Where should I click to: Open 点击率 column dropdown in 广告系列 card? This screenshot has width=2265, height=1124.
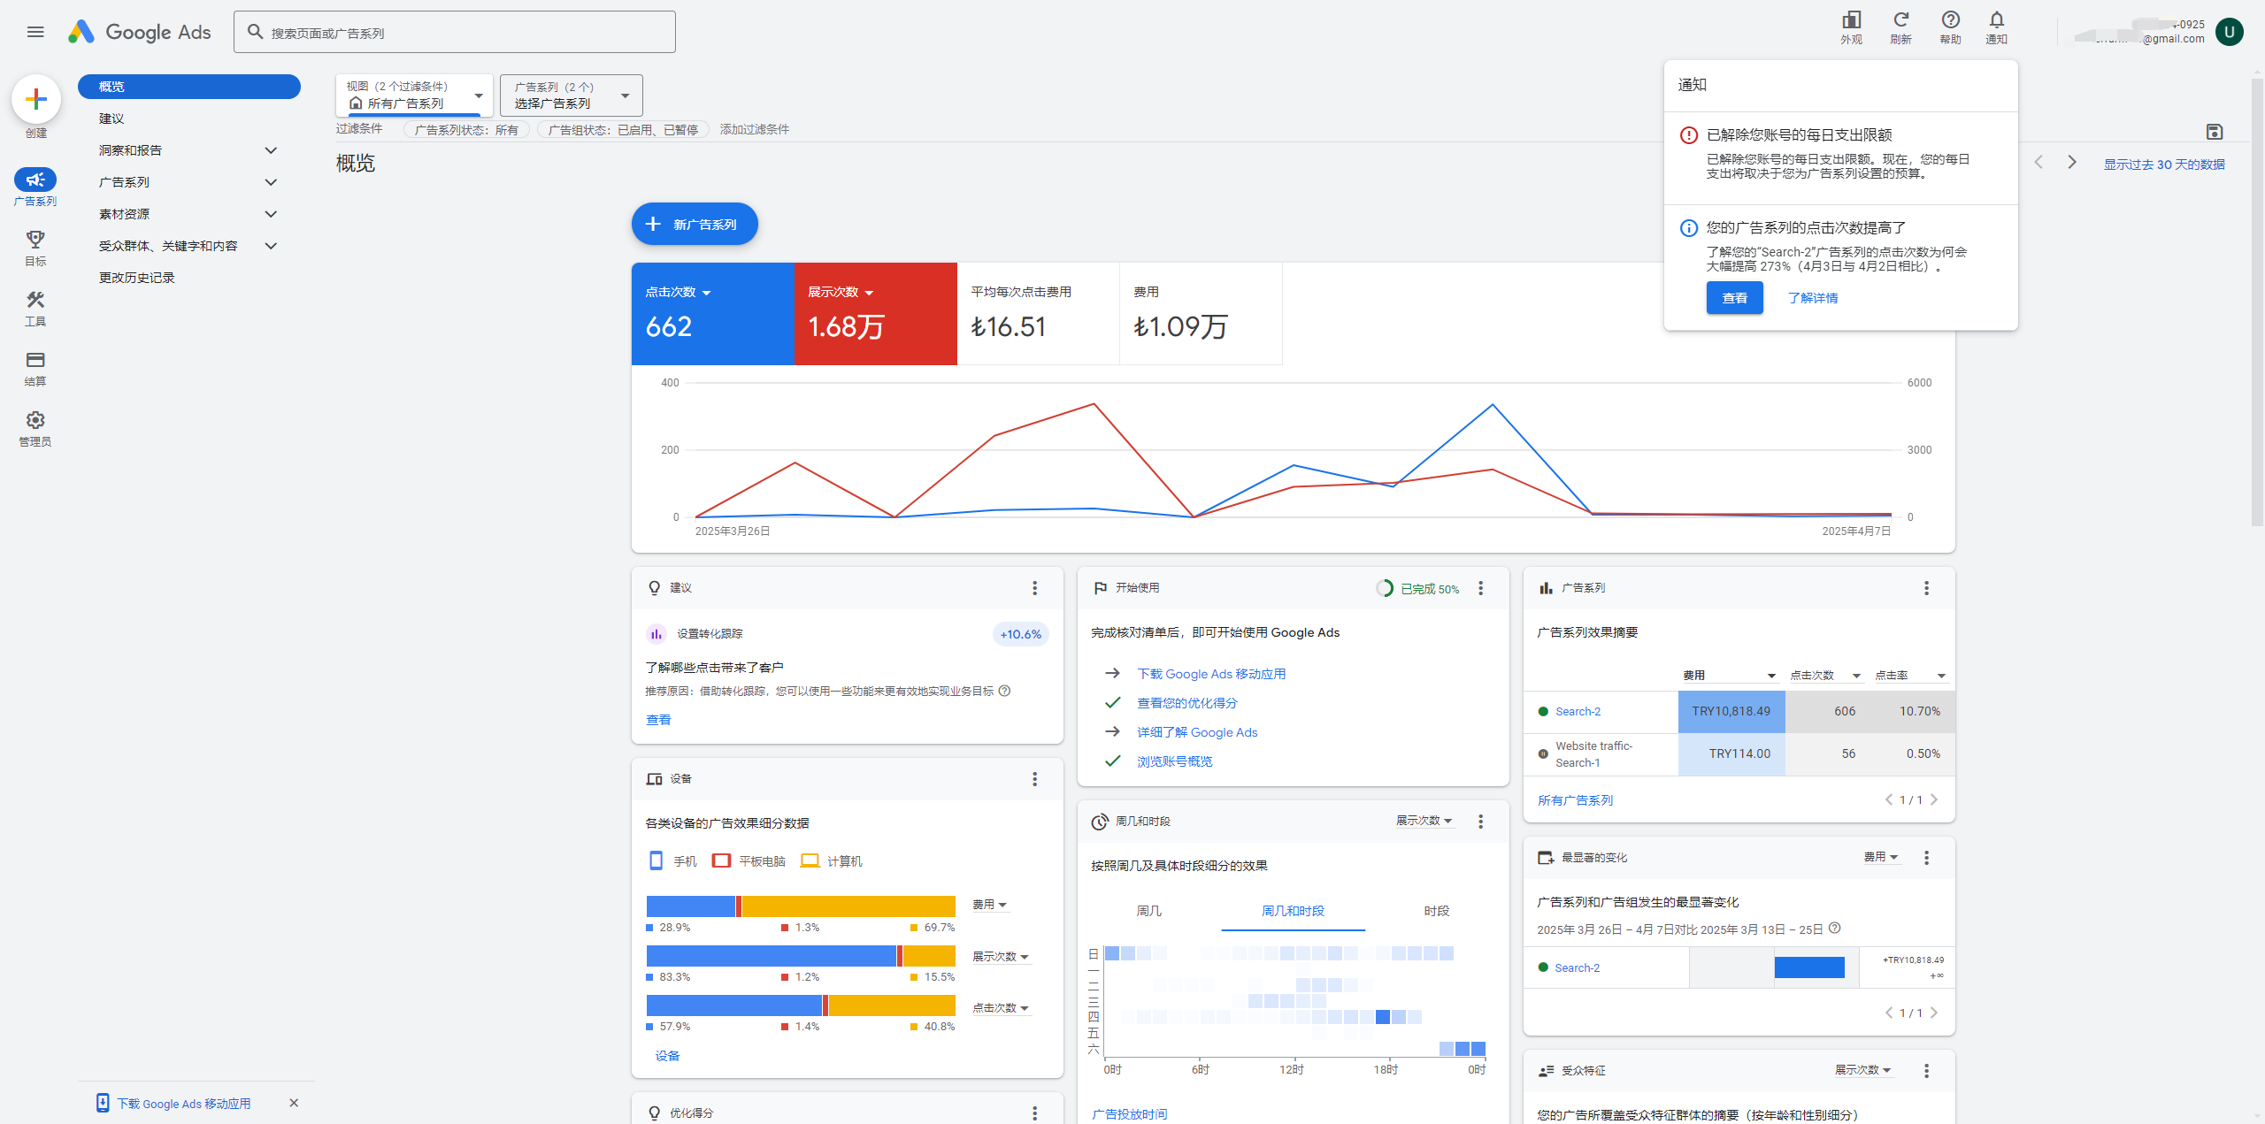click(x=1911, y=676)
